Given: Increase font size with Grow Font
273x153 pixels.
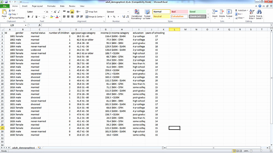Looking at the screenshot, I should point(55,12).
